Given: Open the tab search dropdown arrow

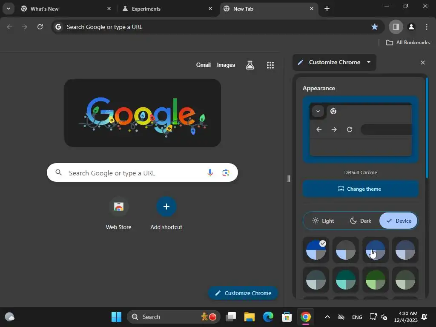Looking at the screenshot, I should (9, 9).
